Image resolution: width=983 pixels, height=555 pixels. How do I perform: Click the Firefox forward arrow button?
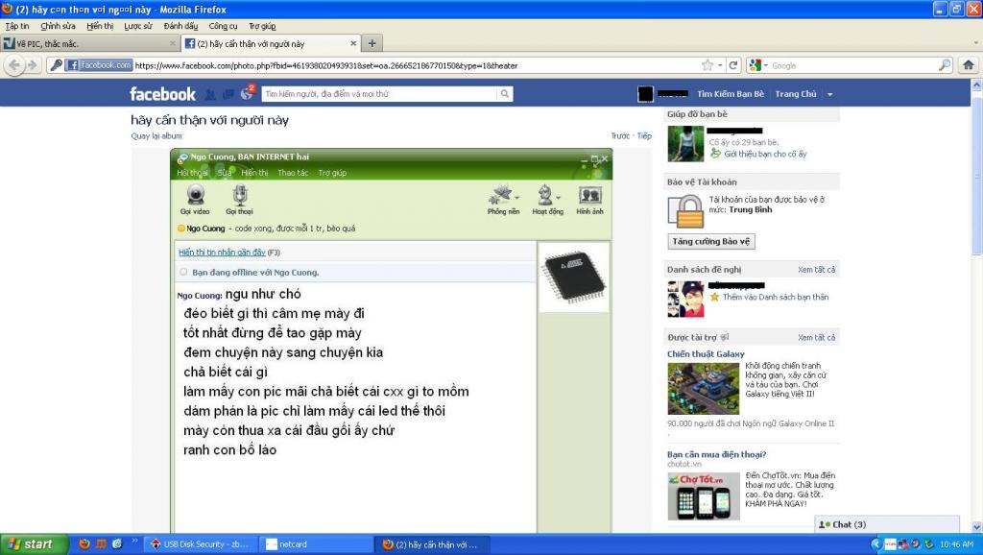[x=32, y=65]
